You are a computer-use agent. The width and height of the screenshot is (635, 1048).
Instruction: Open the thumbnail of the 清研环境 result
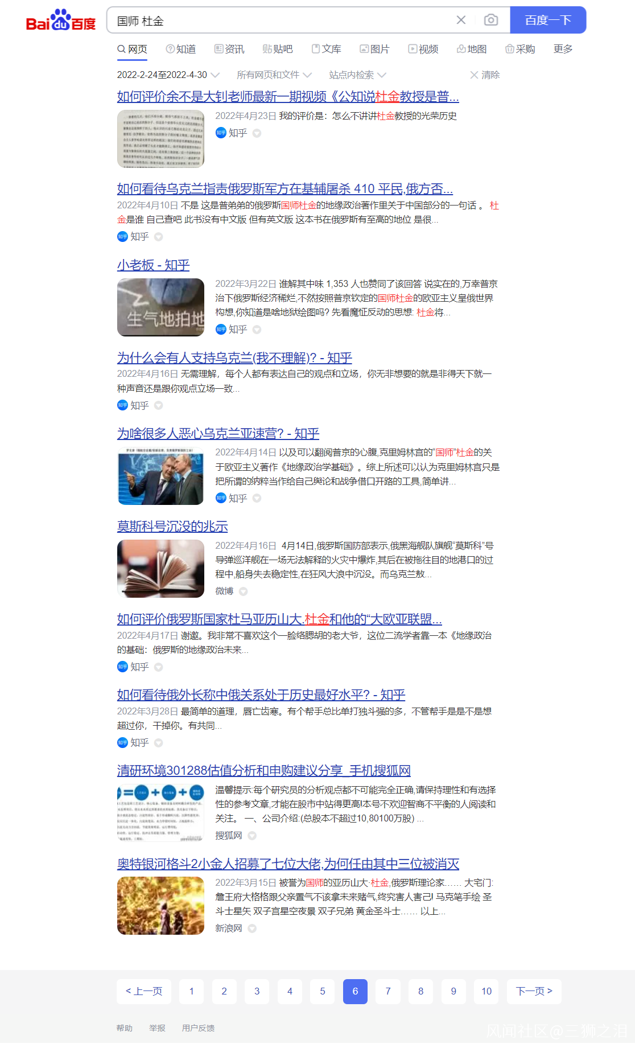coord(160,813)
